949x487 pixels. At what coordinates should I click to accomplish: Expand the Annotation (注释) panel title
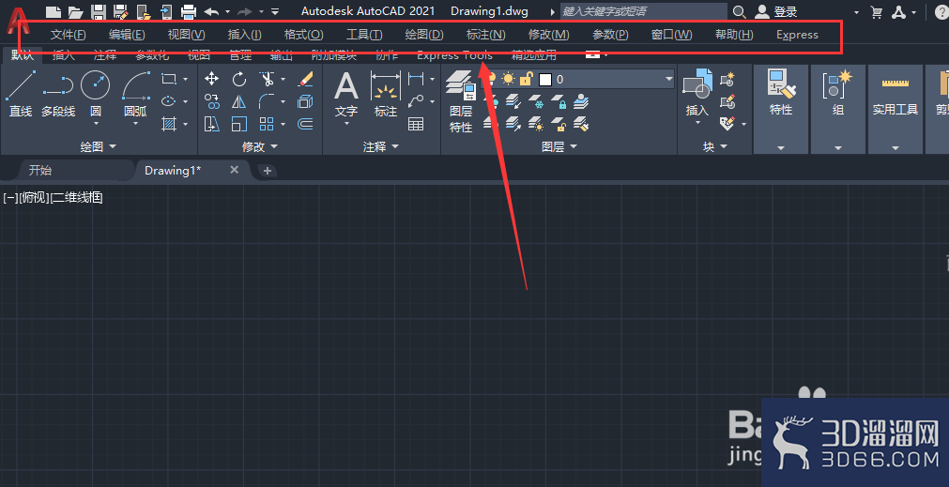pyautogui.click(x=381, y=146)
